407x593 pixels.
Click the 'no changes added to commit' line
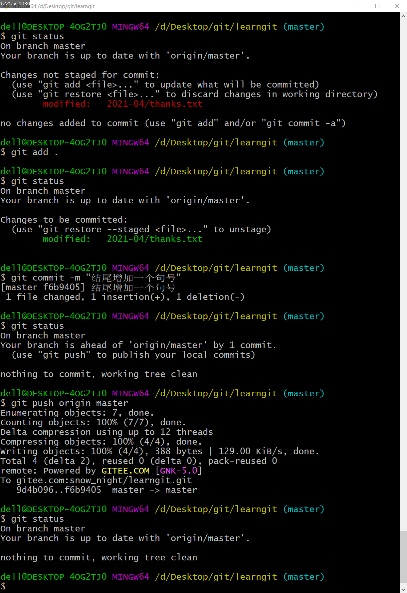pos(173,123)
